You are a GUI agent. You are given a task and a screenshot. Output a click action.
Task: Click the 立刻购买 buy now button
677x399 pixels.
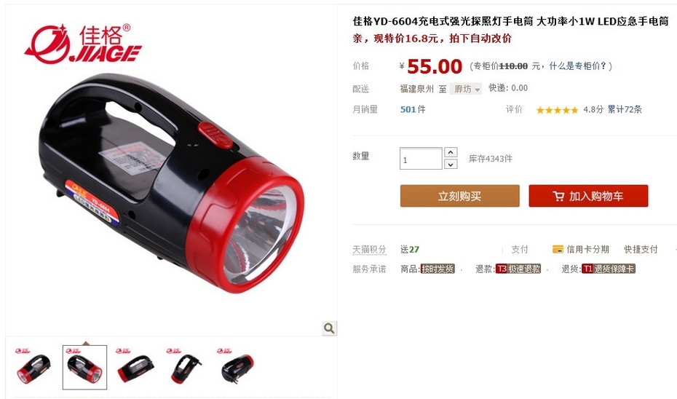(x=460, y=196)
